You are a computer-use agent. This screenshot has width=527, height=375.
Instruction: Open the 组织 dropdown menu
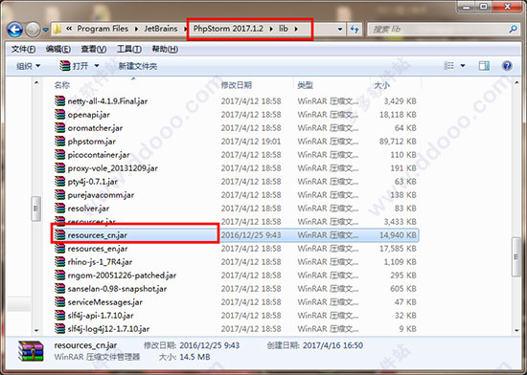28,66
